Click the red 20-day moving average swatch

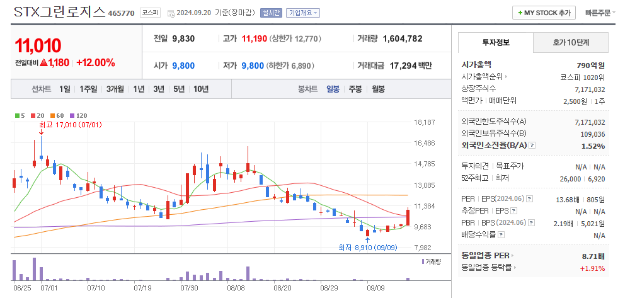(33, 116)
